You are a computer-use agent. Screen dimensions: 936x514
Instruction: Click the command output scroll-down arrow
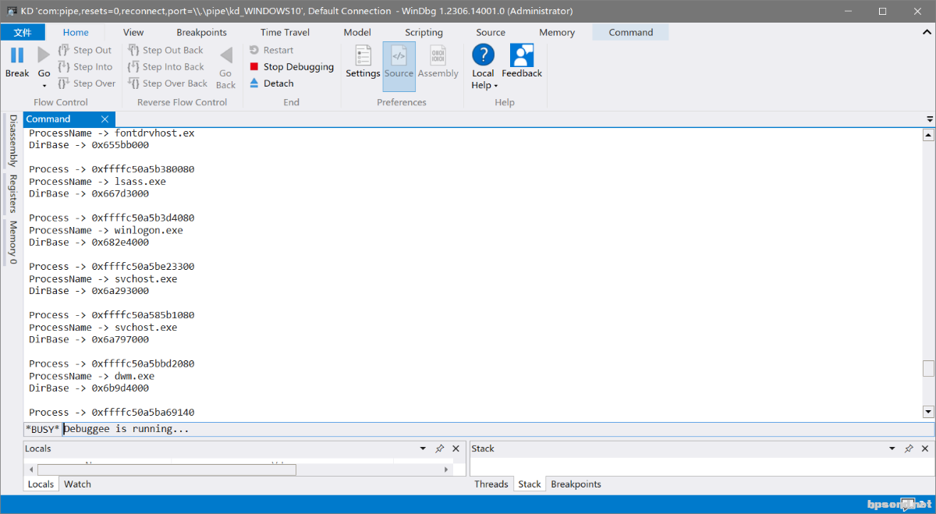[928, 411]
